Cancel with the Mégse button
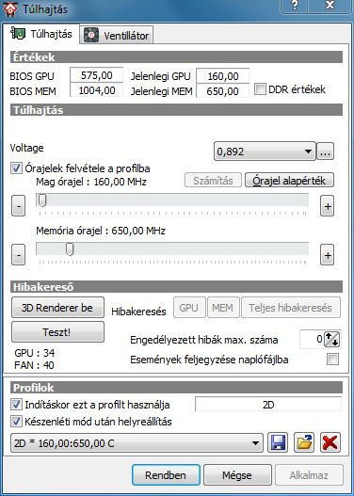This screenshot has width=354, height=496. 237,474
